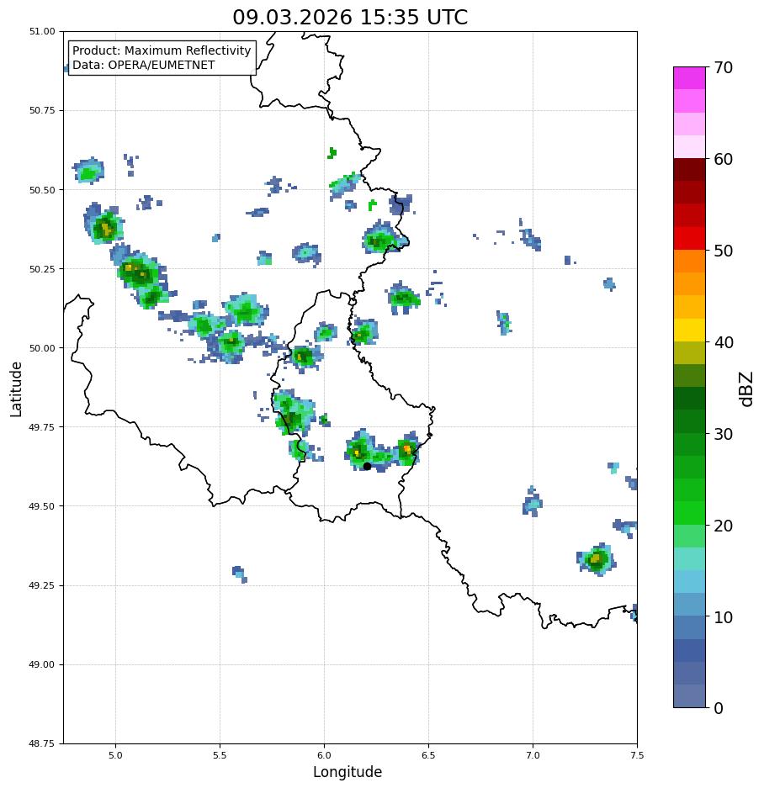Click the latitude tick label '49.25'

point(42,585)
